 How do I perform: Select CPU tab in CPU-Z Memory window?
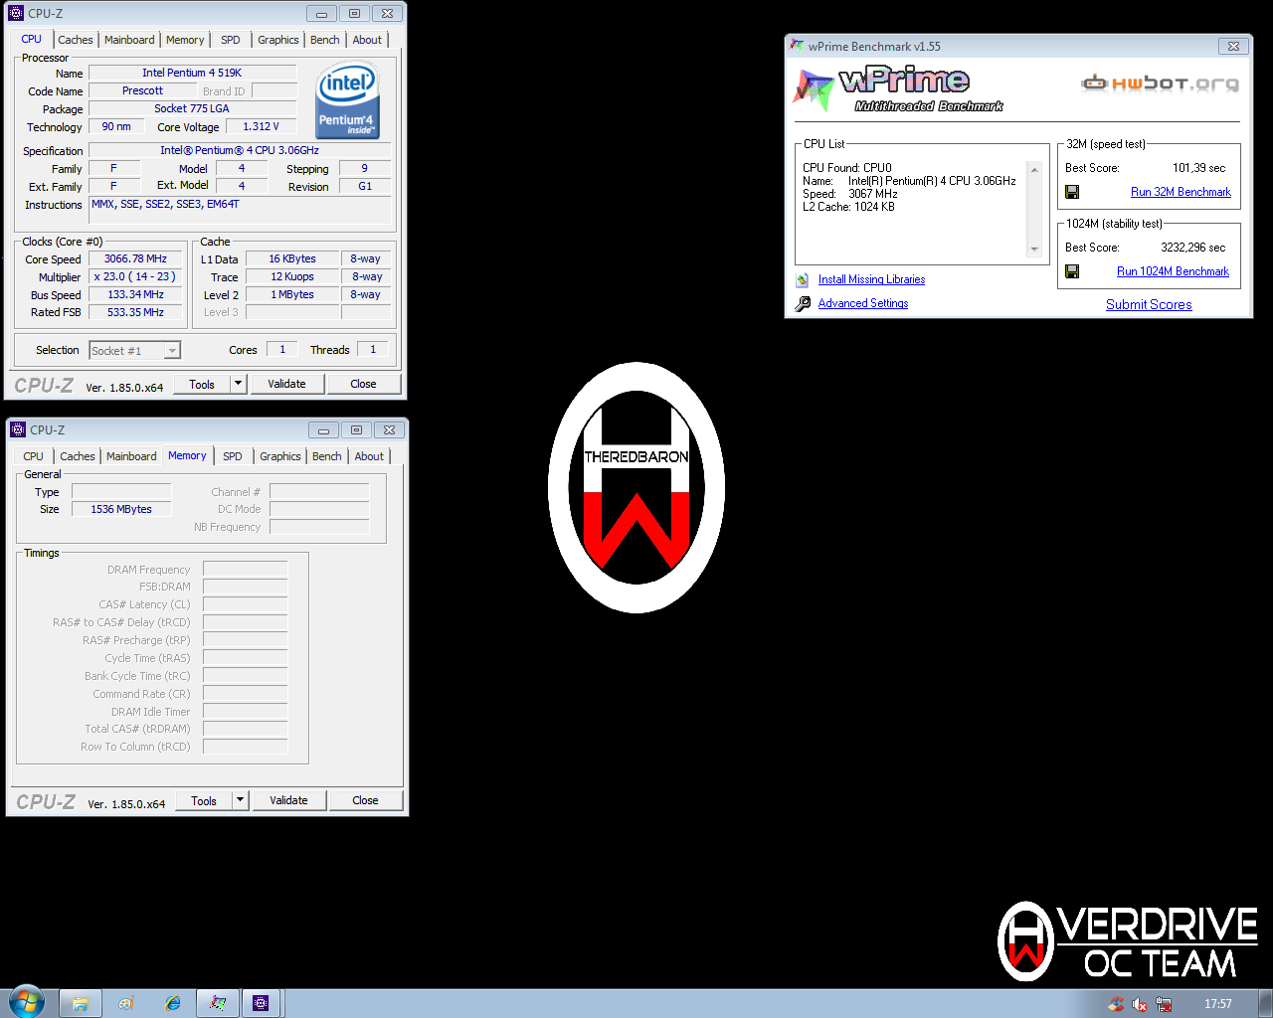(34, 456)
